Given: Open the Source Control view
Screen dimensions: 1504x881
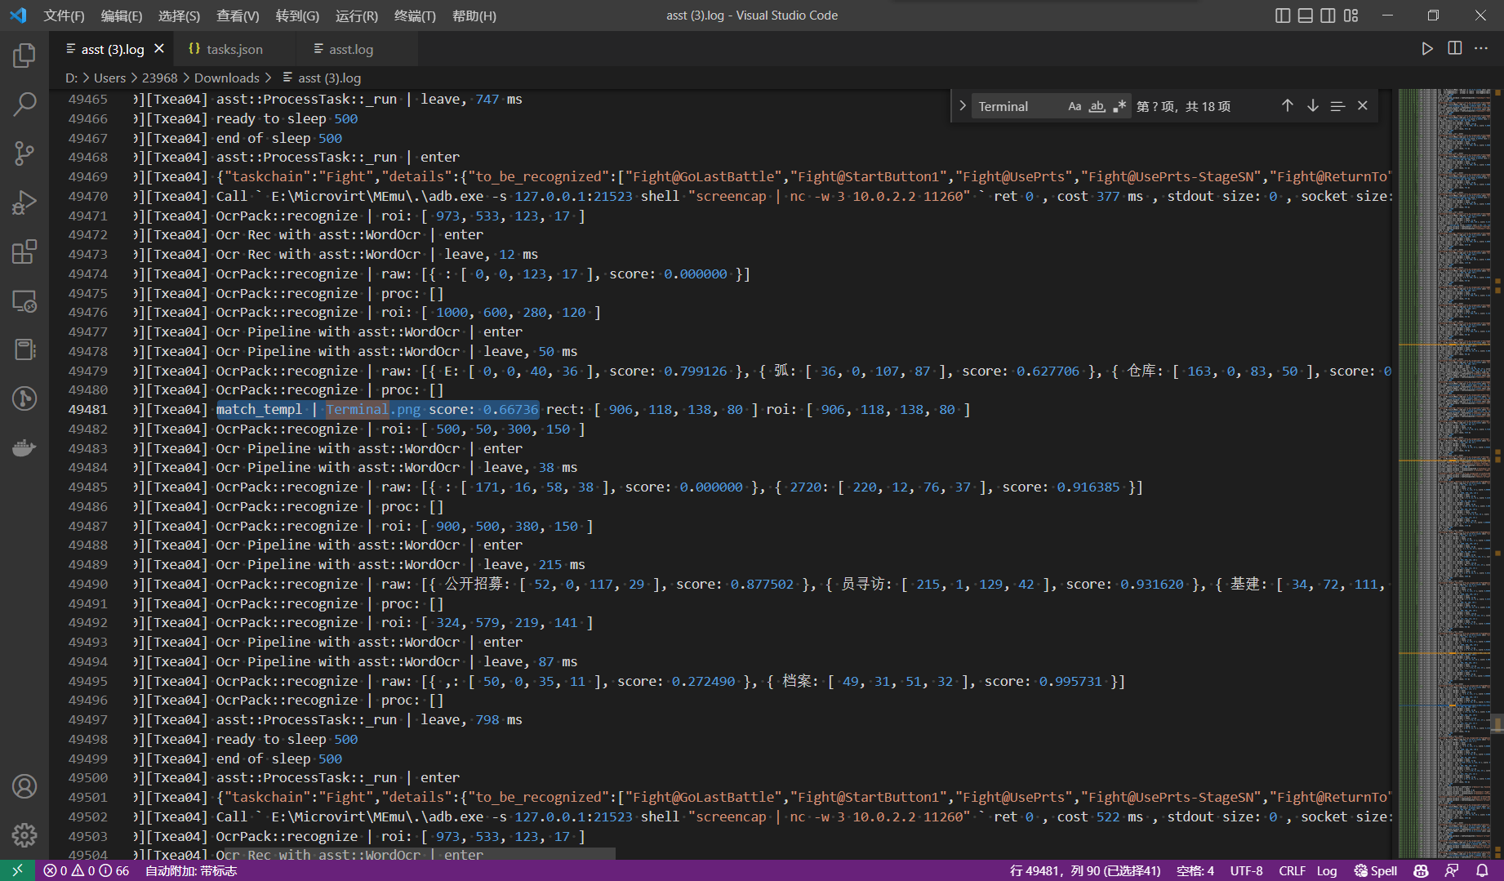Looking at the screenshot, I should pos(24,153).
